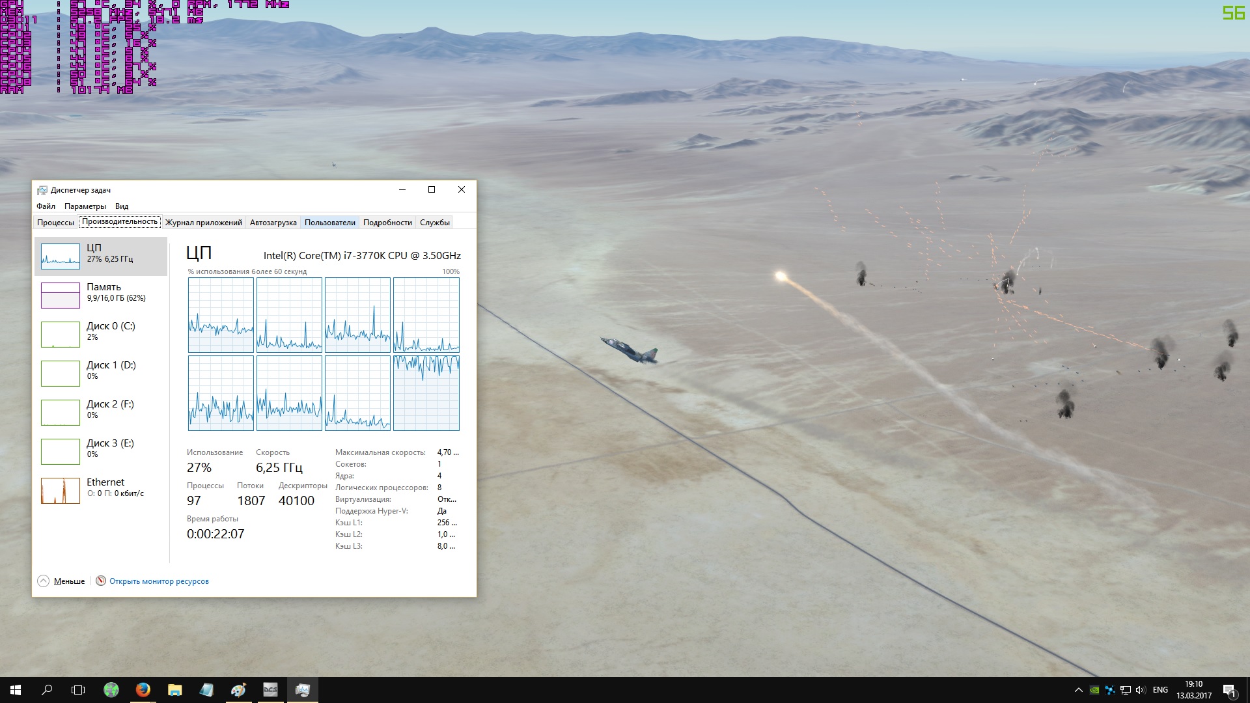Maximize the Task Manager window
This screenshot has height=703, width=1250.
(x=432, y=189)
